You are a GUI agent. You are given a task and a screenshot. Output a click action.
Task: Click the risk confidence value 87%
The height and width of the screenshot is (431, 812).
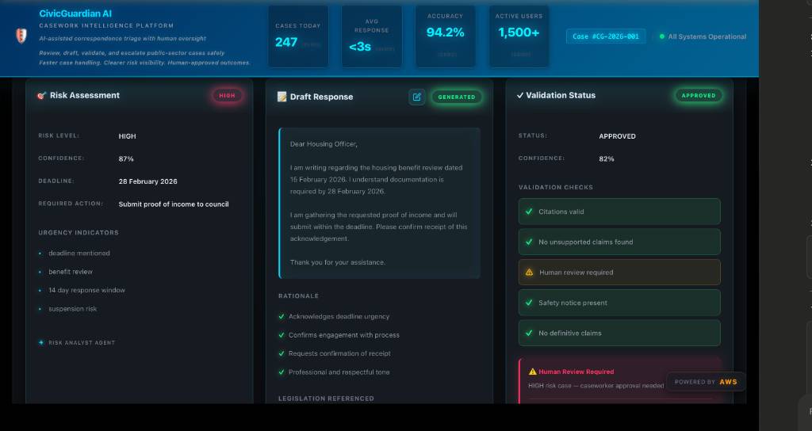pos(126,158)
